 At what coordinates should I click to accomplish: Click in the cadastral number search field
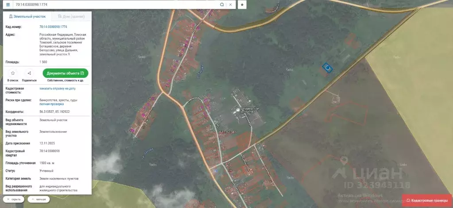(x=115, y=4)
